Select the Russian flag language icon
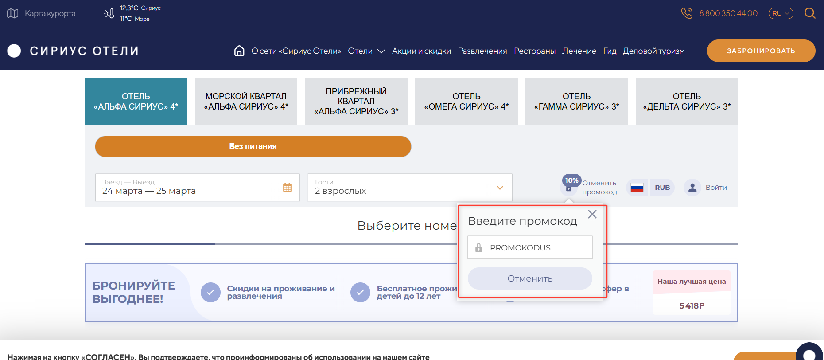The image size is (824, 360). tap(637, 188)
